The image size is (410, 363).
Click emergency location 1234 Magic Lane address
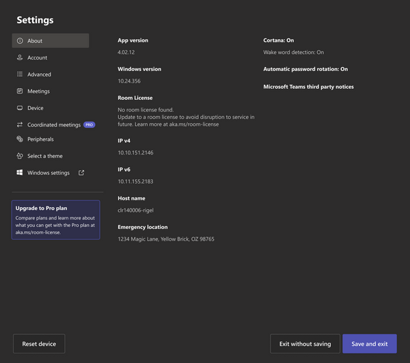point(166,239)
